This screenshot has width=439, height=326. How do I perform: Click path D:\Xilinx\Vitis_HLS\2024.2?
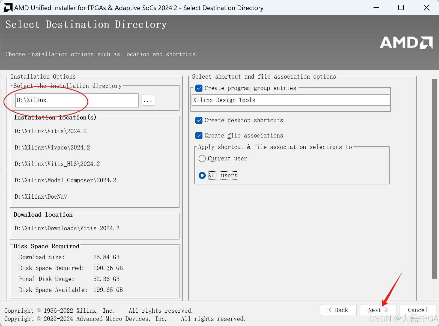(x=57, y=164)
